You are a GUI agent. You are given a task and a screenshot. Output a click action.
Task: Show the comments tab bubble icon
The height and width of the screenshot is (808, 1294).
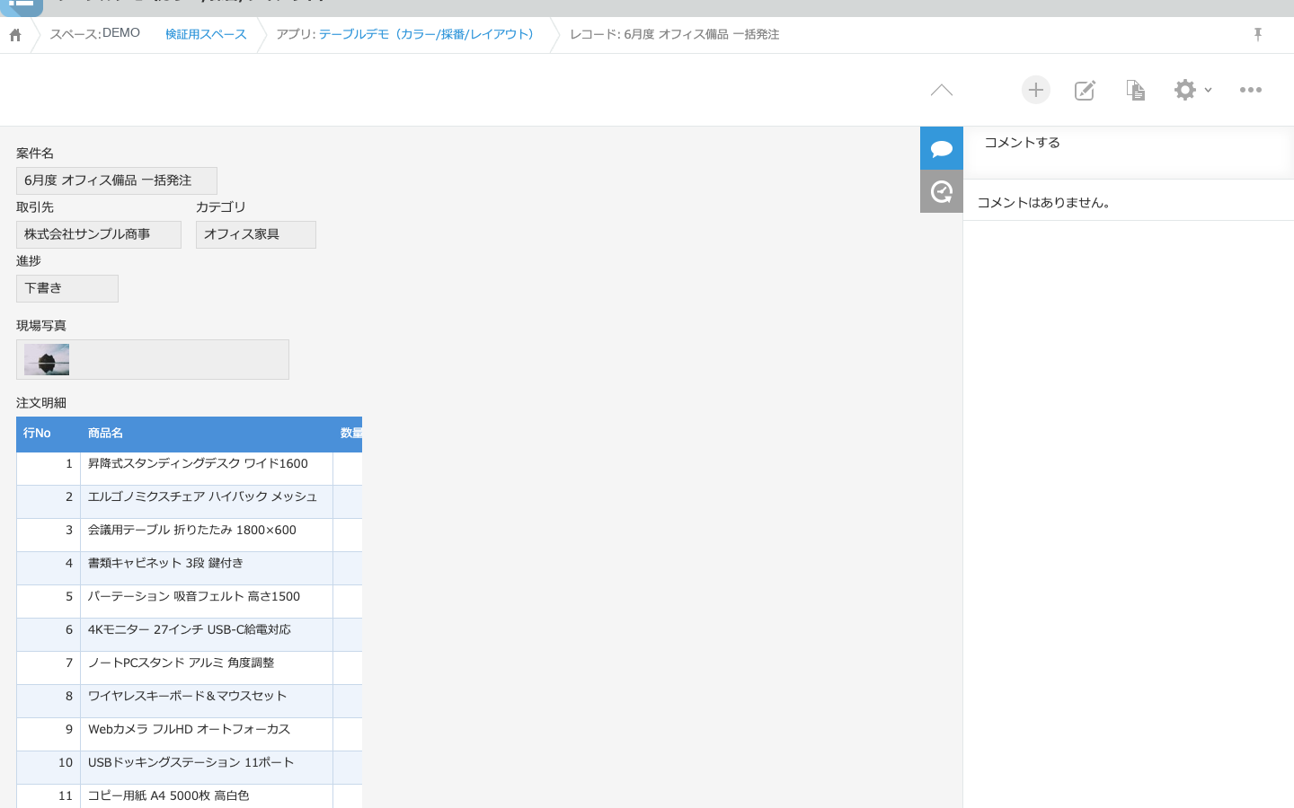click(x=942, y=148)
